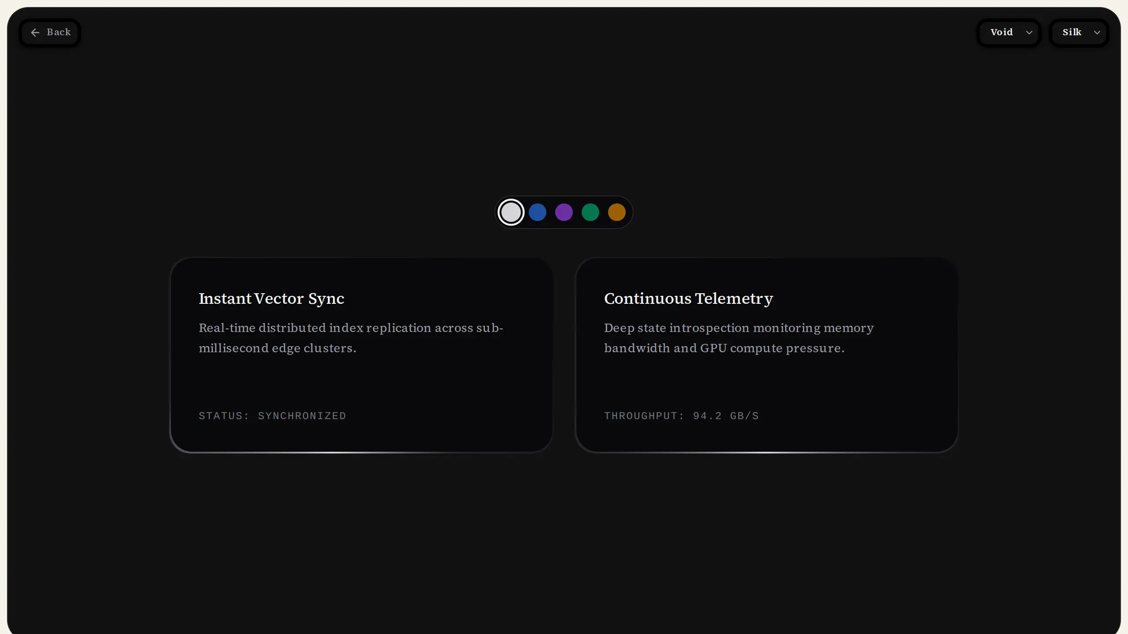Go back using the Back button
The image size is (1128, 634).
click(x=50, y=33)
